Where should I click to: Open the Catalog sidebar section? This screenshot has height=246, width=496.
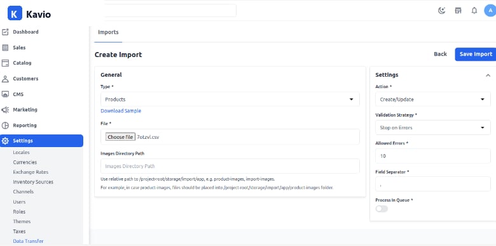(41, 63)
